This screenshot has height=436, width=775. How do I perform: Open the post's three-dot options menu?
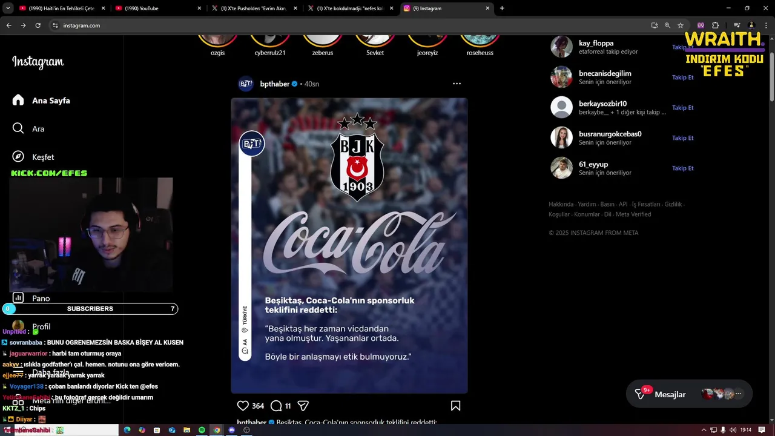[x=457, y=84]
